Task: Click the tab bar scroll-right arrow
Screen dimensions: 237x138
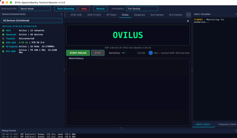Action: coord(190,15)
